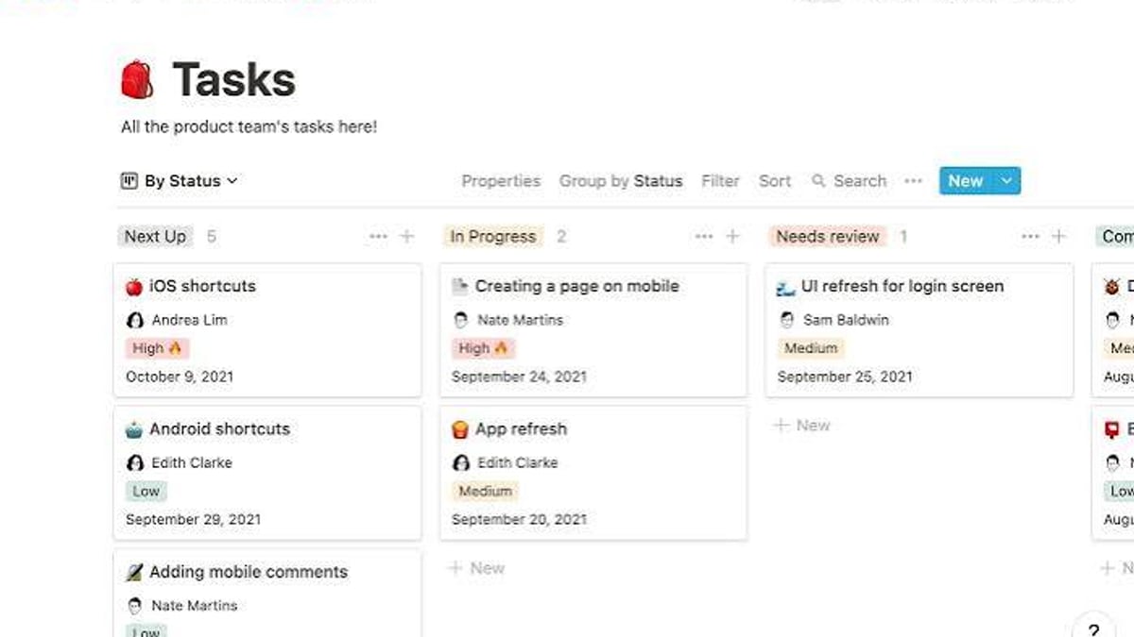Viewport: 1134px width, 637px height.
Task: Open the Filter option
Action: tap(720, 180)
